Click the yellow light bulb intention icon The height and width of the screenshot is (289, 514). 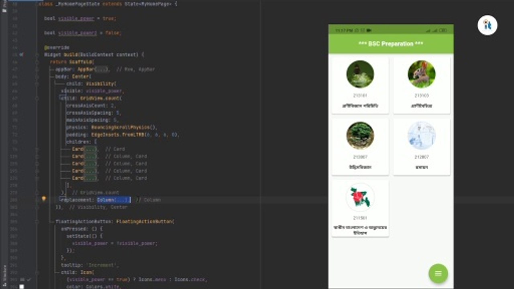point(44,198)
